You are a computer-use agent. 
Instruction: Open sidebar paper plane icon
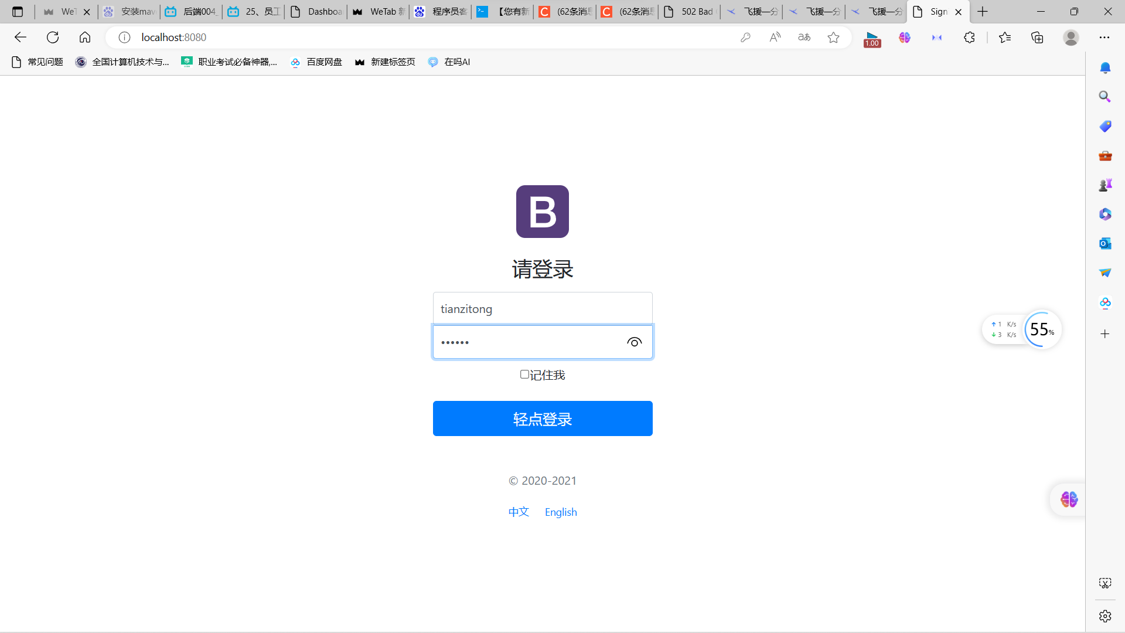click(x=1105, y=273)
